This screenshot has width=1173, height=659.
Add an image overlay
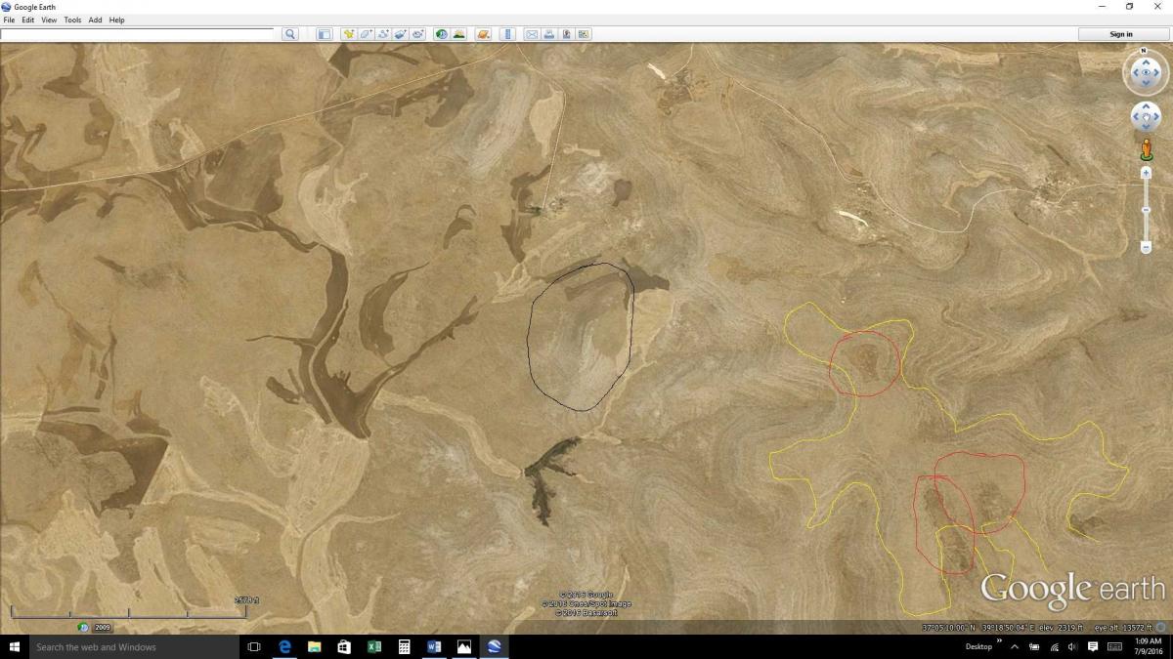tap(401, 34)
